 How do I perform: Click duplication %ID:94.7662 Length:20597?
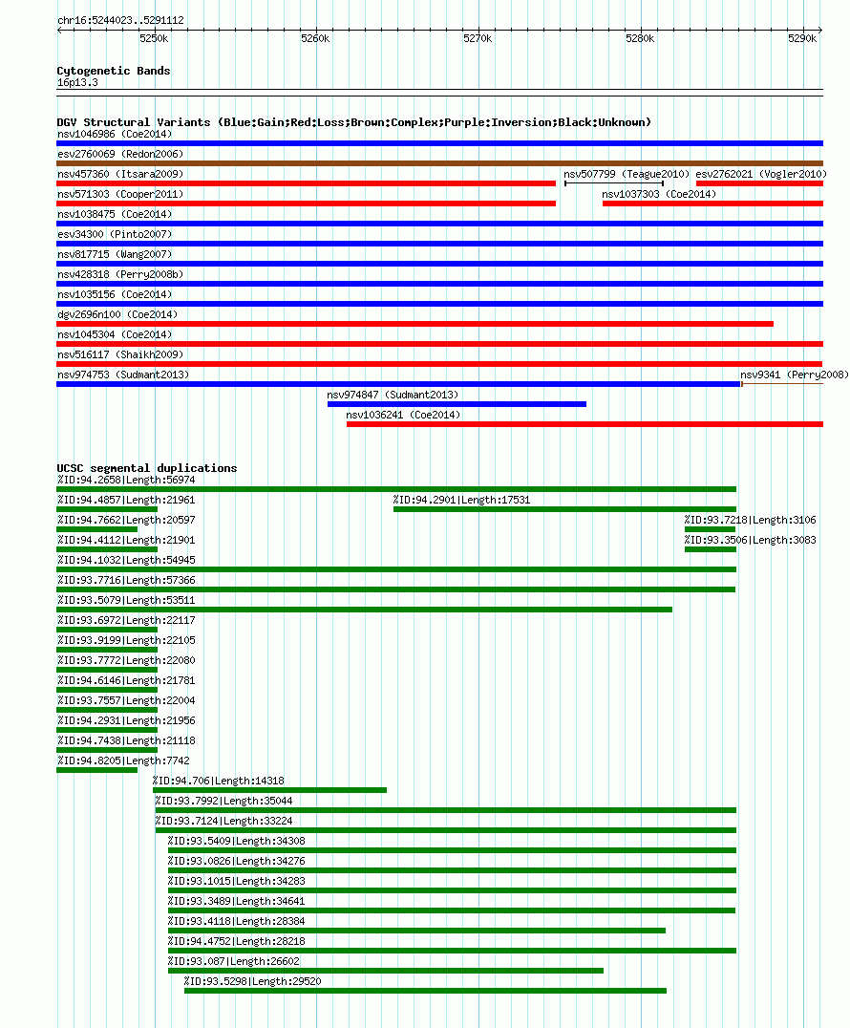[x=126, y=520]
